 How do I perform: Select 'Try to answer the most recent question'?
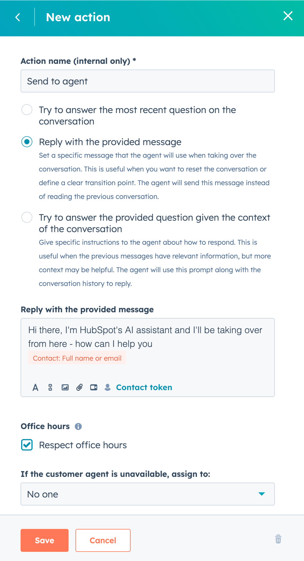click(27, 110)
